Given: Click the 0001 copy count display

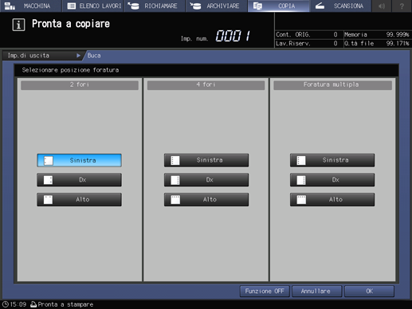Looking at the screenshot, I should pos(233,36).
